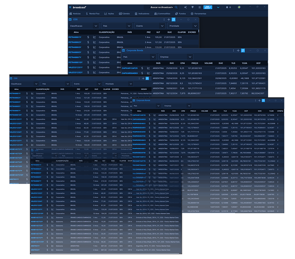Click plus icon in main window CDS panel
The width and height of the screenshot is (295, 259).
click(x=169, y=20)
